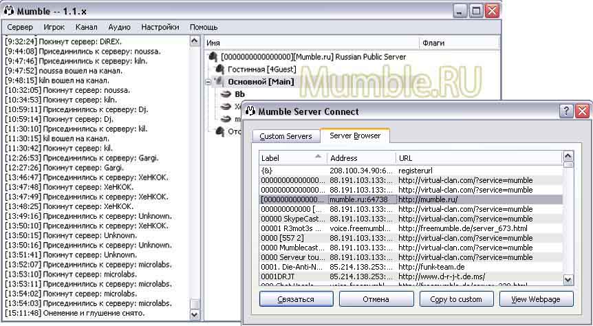
Task: Click server list scrollbar down arrow
Action: 568,280
